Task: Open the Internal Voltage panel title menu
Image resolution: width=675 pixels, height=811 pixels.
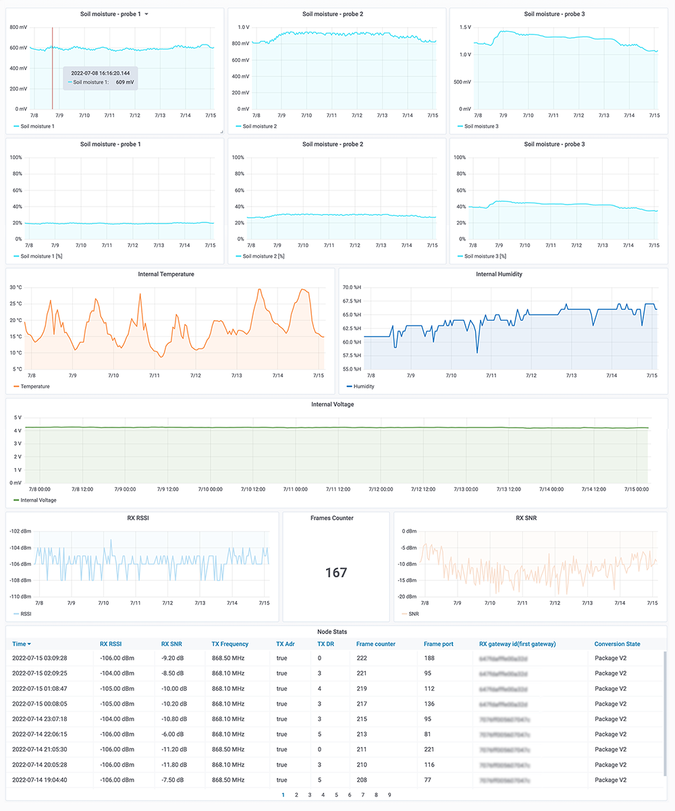Action: (332, 404)
